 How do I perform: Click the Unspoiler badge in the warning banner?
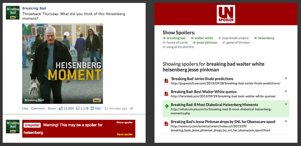[x=32, y=125]
